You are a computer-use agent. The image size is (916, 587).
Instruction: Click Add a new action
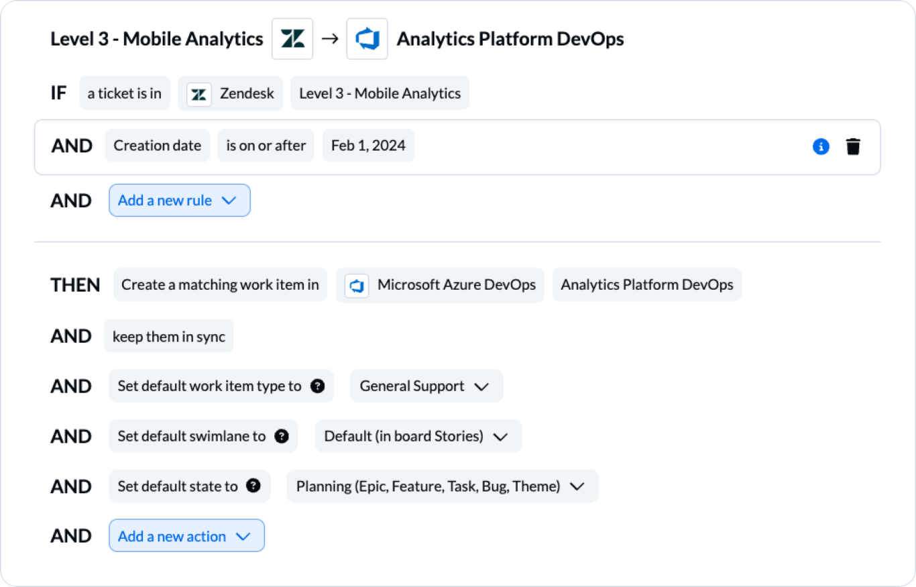point(186,535)
